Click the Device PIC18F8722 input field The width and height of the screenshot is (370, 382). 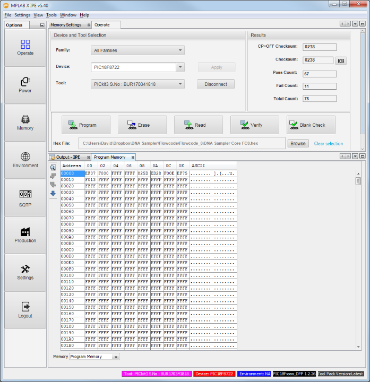(134, 67)
